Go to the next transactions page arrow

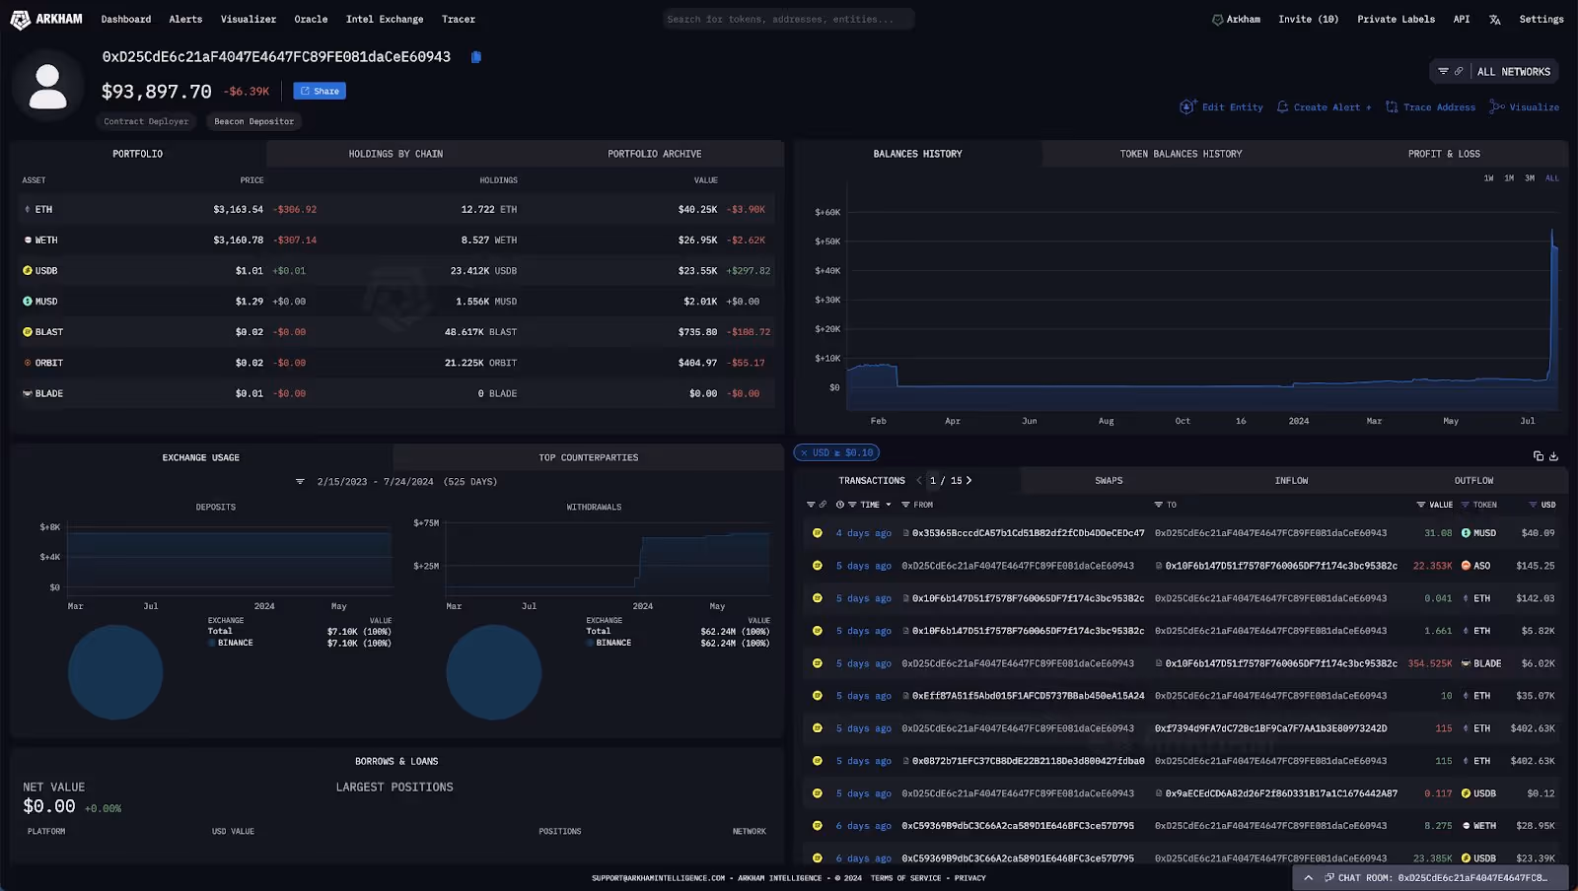(969, 481)
